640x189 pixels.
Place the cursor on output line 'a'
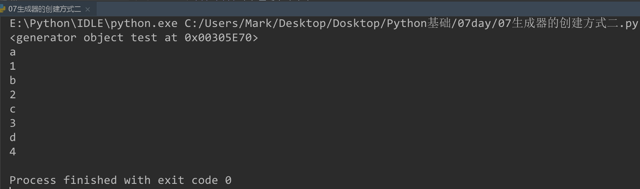(x=12, y=52)
